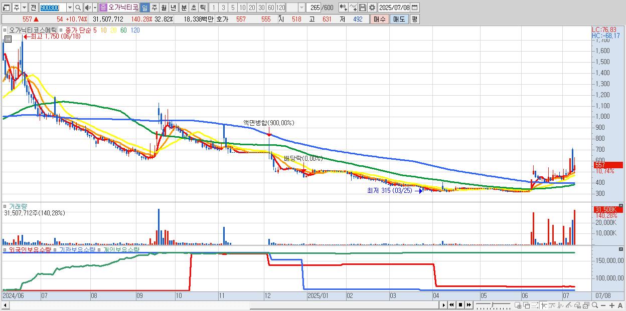The image size is (626, 311).
Task: Toggle the crosshair cursor tool icon
Action: click(x=544, y=305)
